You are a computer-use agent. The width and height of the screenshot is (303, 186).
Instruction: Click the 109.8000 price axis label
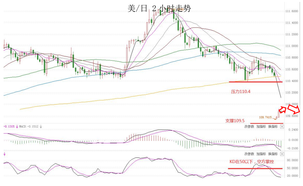(291, 116)
